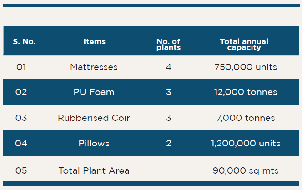
Task: Select the Pillows item cell
Action: (94, 144)
